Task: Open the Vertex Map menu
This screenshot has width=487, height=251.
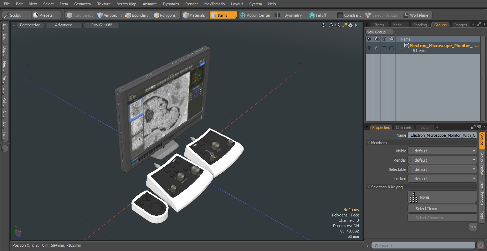Action: pos(127,4)
